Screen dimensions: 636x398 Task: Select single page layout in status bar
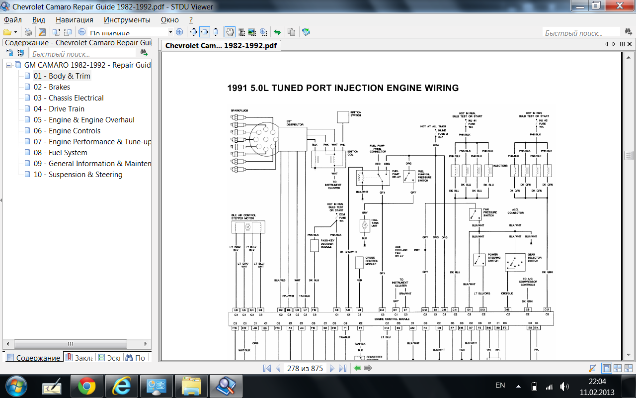pyautogui.click(x=606, y=368)
